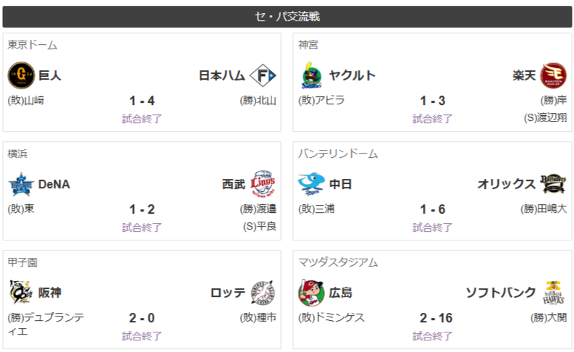The width and height of the screenshot is (574, 352).
Task: Open 試合終了 link for ヤクルト vs 楽天
Action: [432, 119]
